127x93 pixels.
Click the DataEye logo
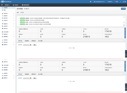tap(6, 2)
